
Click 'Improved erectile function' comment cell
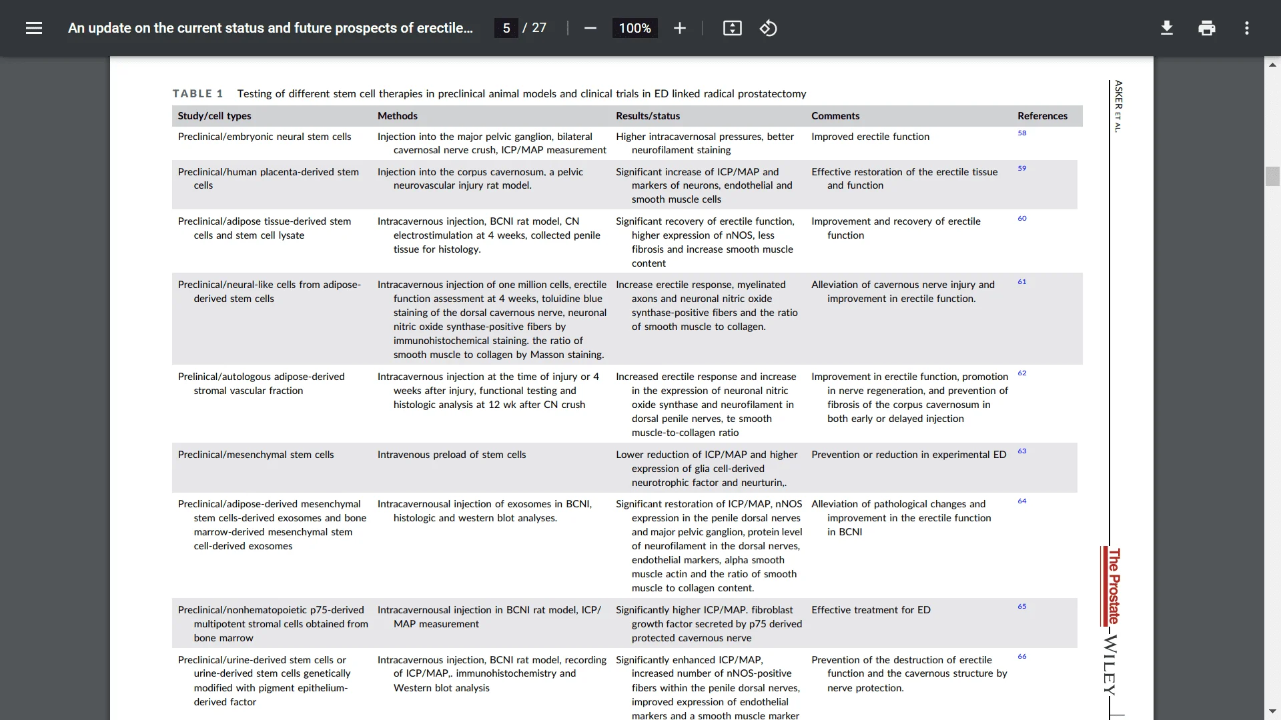(x=870, y=137)
